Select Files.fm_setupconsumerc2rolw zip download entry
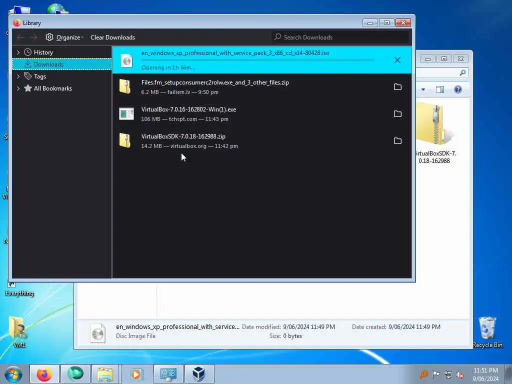Viewport: 512px width, 384px height. pos(262,87)
